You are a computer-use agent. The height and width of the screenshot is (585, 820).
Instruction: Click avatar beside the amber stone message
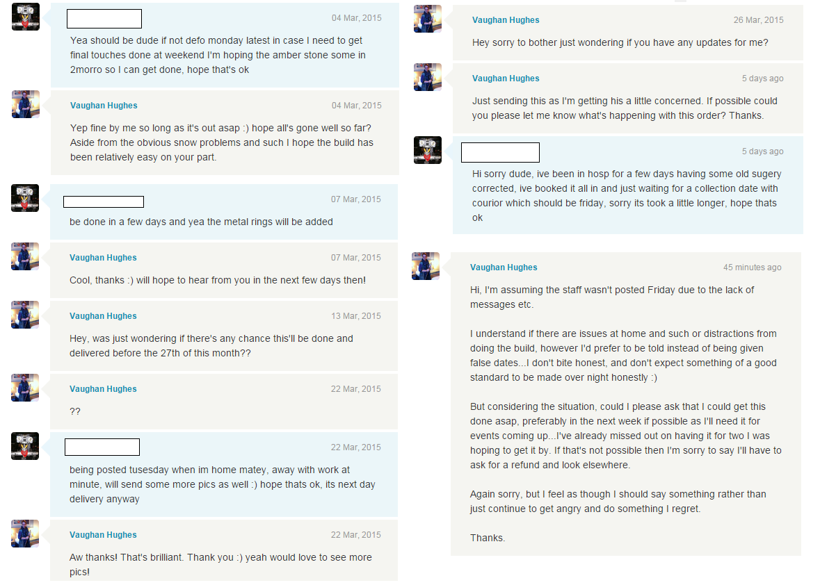tap(26, 17)
